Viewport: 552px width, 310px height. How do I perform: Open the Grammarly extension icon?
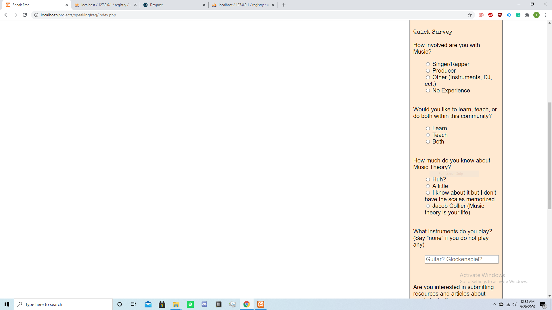[518, 15]
